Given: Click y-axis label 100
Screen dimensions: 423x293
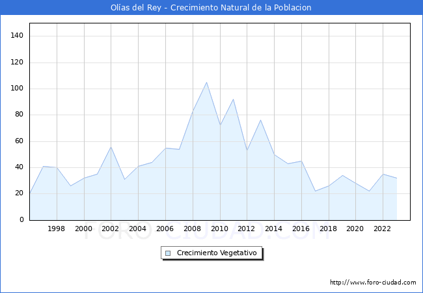Looking at the screenshot, I should pyautogui.click(x=17, y=88).
